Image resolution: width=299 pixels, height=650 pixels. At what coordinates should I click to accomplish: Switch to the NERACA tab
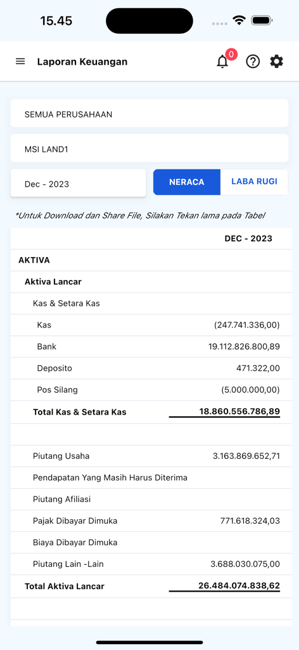point(187,182)
